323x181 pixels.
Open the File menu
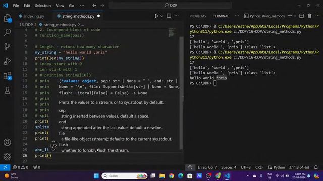tap(16, 6)
